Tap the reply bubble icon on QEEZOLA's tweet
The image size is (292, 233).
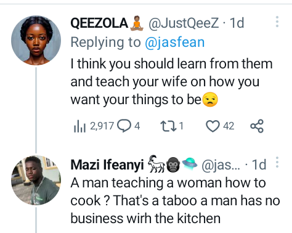(124, 126)
